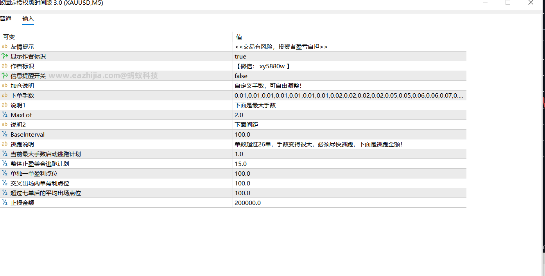Screen dimensions: 545x276
Task: Edit the 当前最大手数启动逃跑计划 value 1.0
Action: click(350, 154)
